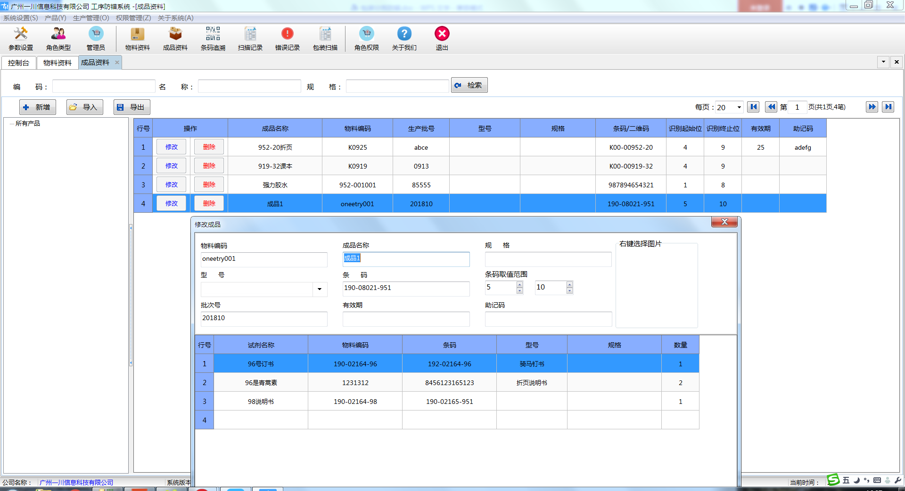Click the 退出 exit icon

pyautogui.click(x=442, y=39)
